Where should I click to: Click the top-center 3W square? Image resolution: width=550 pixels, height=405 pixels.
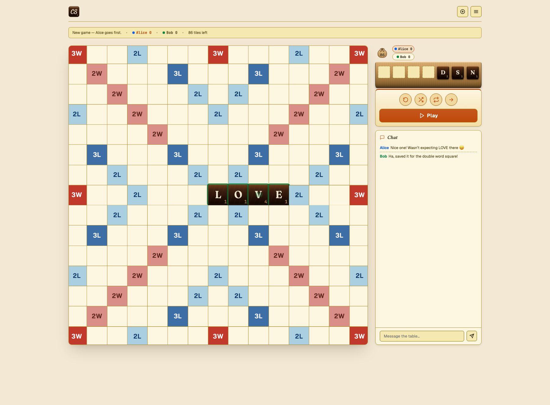tap(218, 55)
